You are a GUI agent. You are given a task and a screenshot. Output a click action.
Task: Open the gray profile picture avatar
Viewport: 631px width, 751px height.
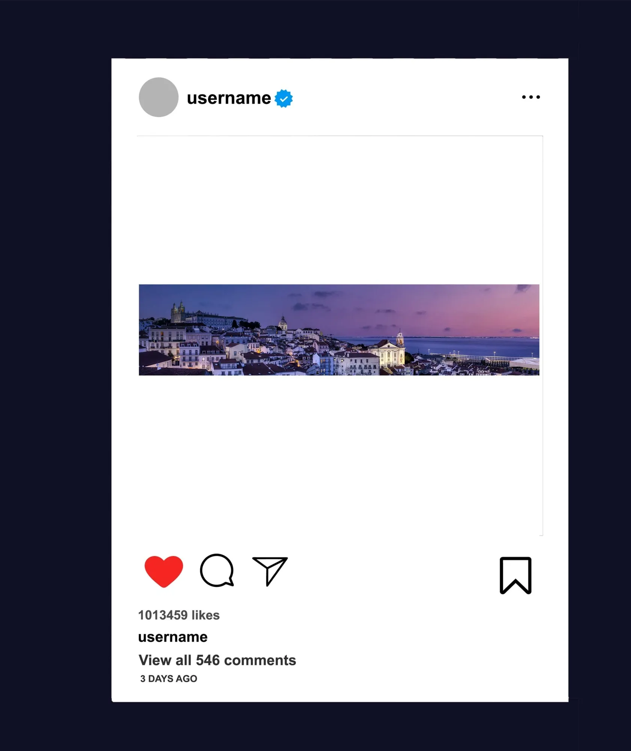click(x=159, y=97)
